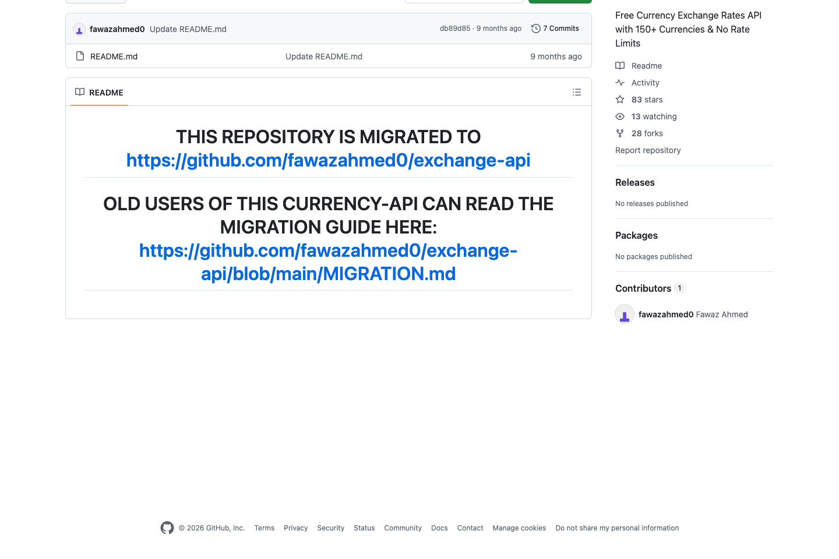Click the README book icon in the sidebar
Image resolution: width=839 pixels, height=559 pixels.
pos(619,66)
